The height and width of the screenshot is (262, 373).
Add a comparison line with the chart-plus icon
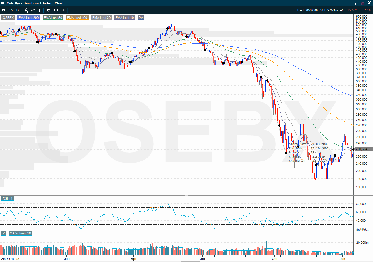(x=33, y=10)
